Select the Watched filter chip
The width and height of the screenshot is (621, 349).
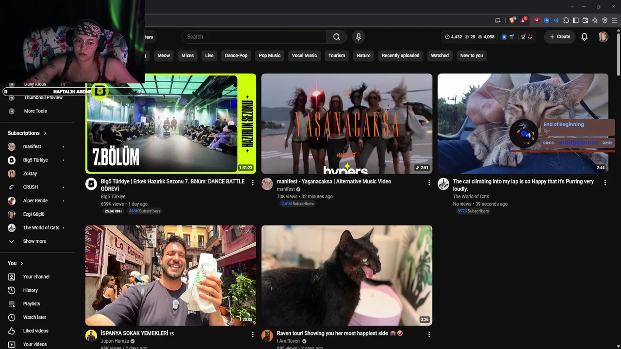[x=440, y=56]
